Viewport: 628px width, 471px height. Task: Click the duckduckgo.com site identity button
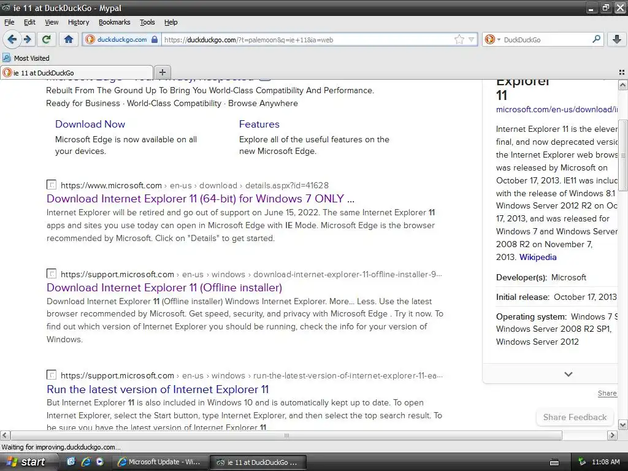121,39
